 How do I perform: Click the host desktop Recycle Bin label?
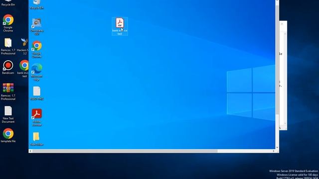[x=8, y=4]
